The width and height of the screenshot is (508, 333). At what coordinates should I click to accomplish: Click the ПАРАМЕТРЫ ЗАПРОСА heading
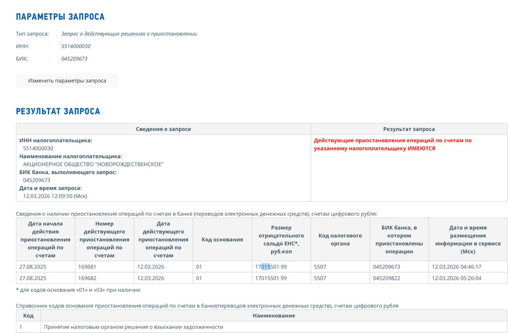click(60, 17)
